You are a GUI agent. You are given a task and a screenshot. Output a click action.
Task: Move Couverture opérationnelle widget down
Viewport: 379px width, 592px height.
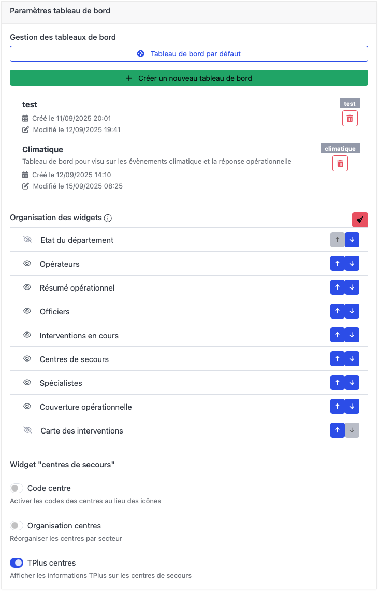click(x=352, y=407)
